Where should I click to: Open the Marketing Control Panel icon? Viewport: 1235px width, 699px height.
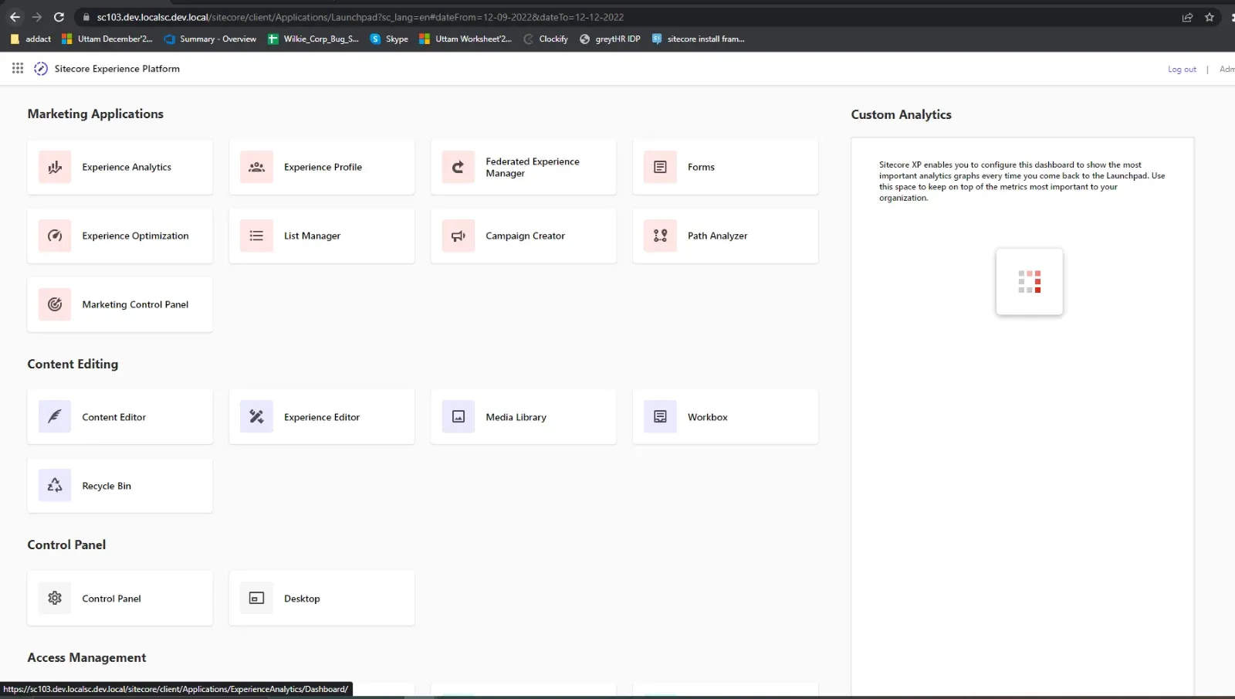coord(55,304)
